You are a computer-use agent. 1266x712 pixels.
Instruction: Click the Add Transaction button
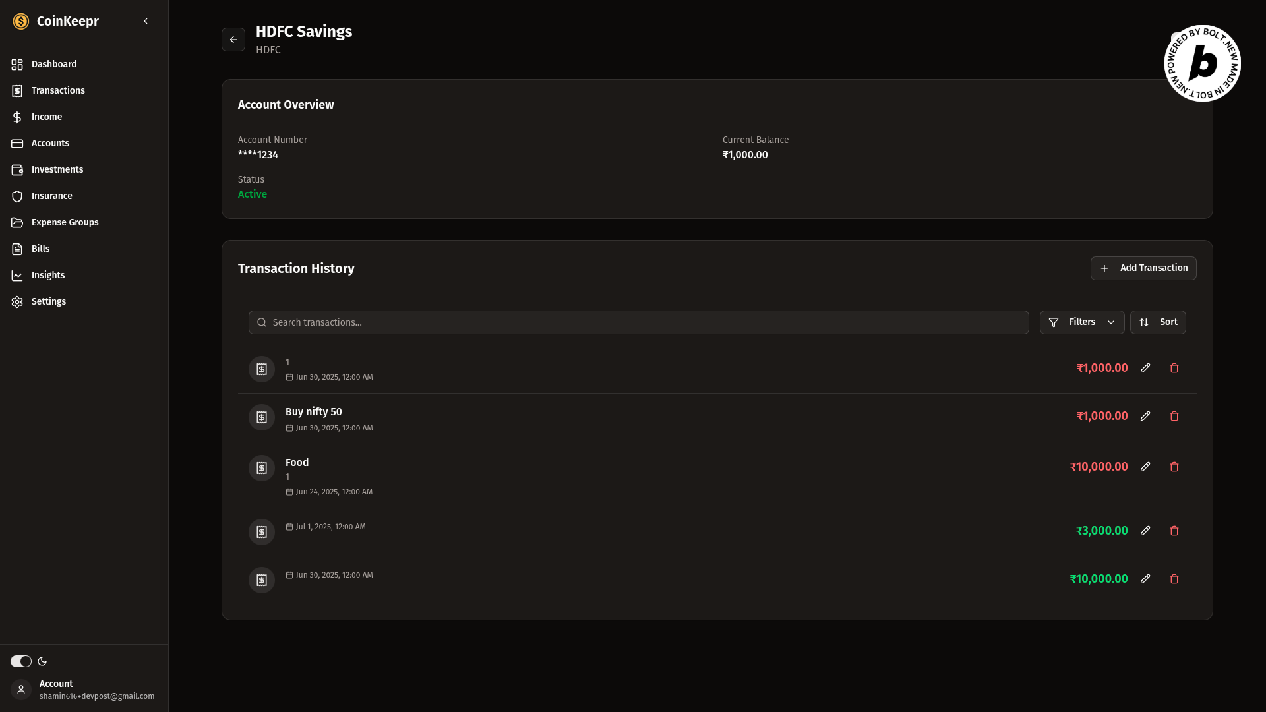tap(1143, 268)
